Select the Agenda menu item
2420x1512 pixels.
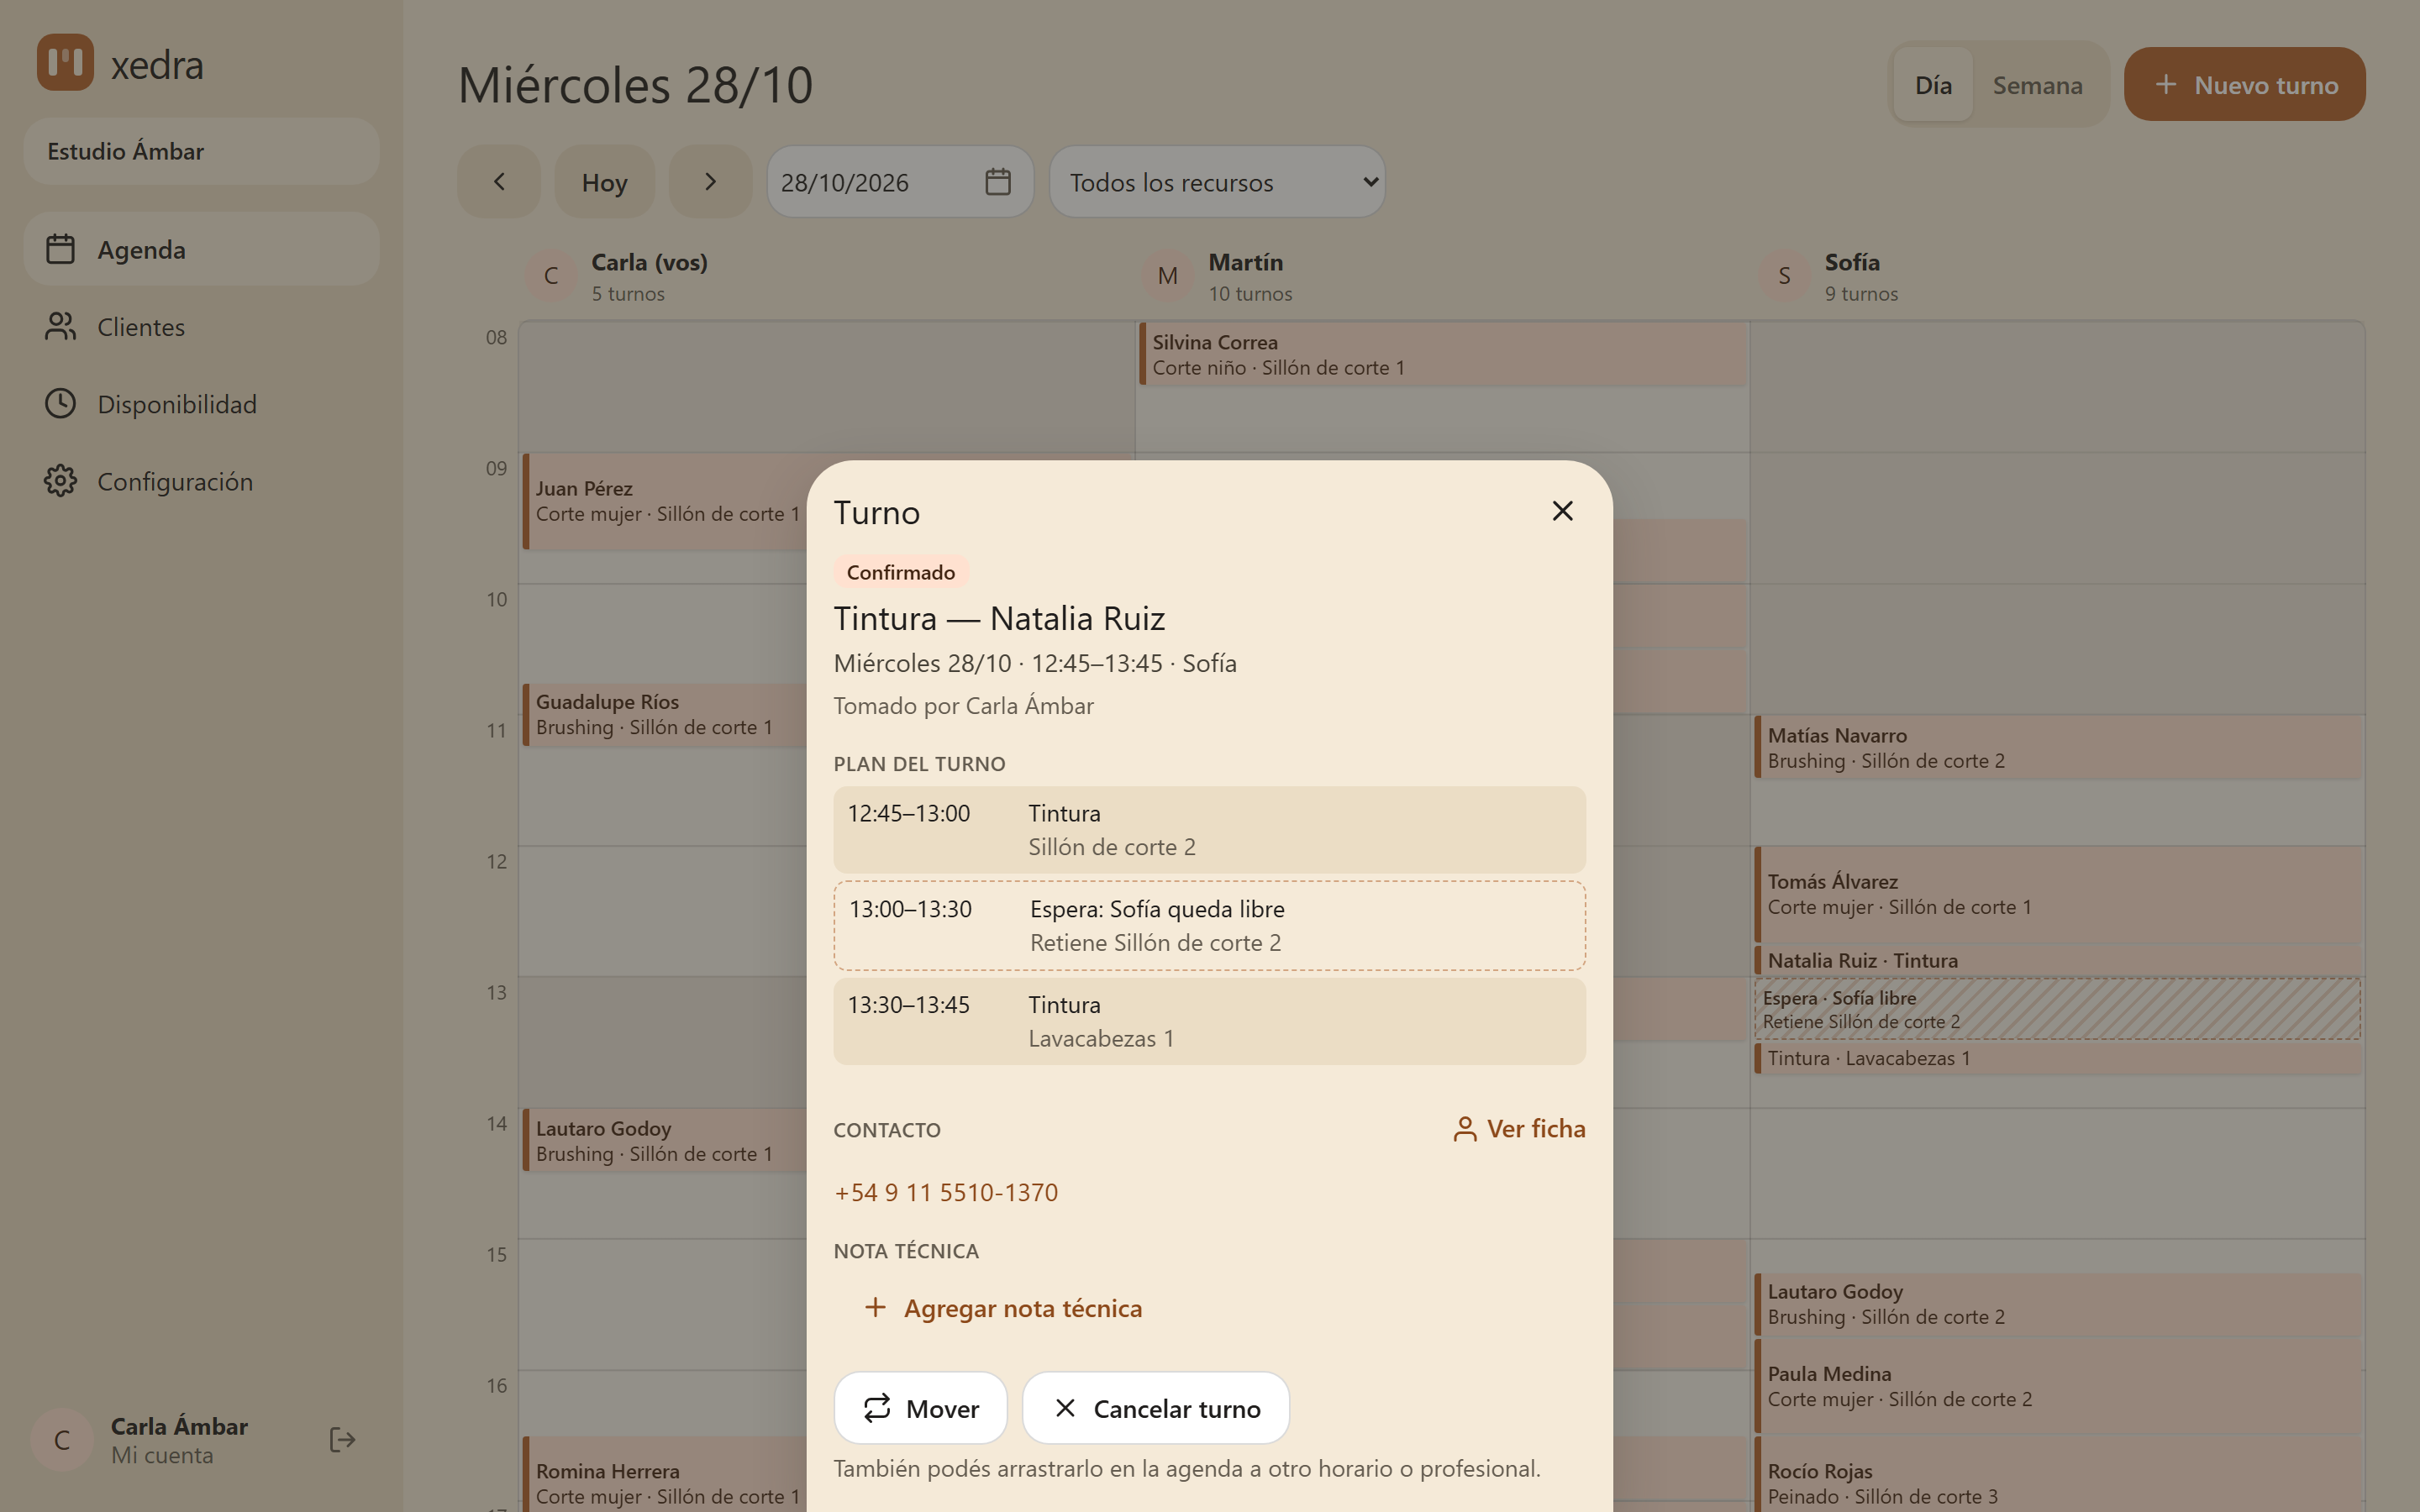[202, 249]
